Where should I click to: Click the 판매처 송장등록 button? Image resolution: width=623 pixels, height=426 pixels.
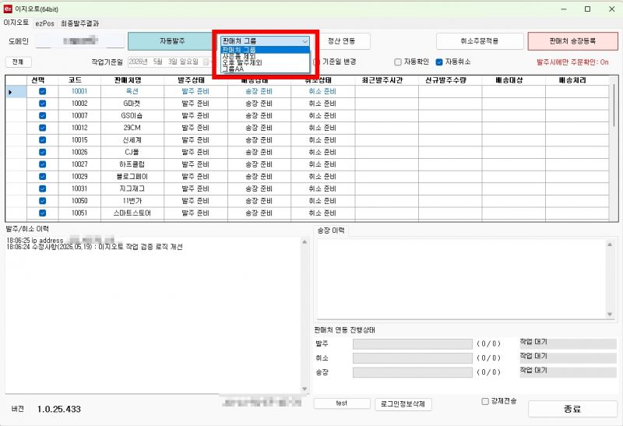coord(572,41)
